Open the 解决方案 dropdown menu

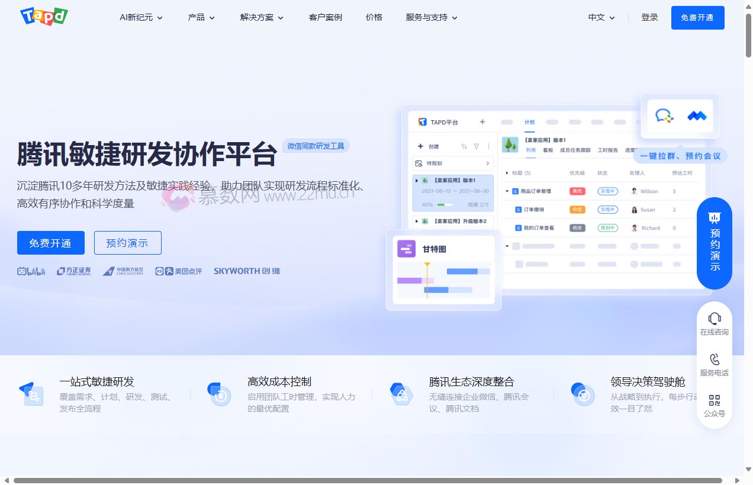click(x=262, y=18)
